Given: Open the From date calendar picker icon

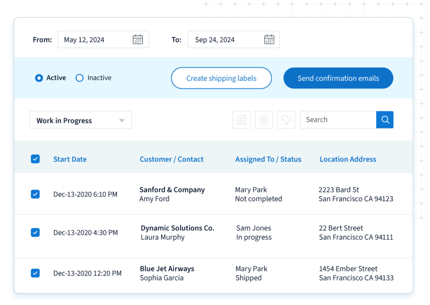Looking at the screenshot, I should [138, 40].
